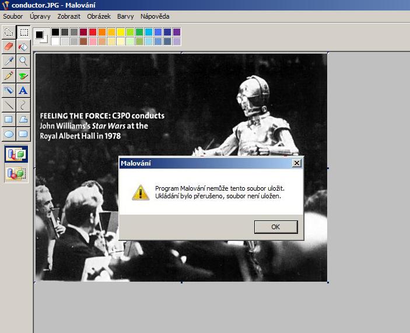Screen dimensions: 410x333
Task: Pick the Fill with color bucket tool
Action: tap(23, 47)
